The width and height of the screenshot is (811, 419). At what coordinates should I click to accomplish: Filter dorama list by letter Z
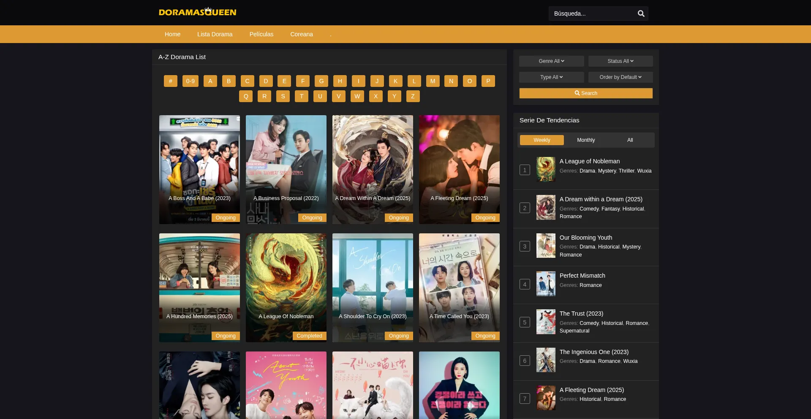(x=413, y=96)
